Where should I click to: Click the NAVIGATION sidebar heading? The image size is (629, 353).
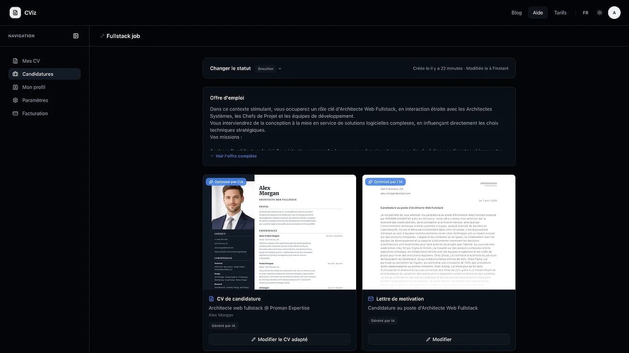[21, 36]
